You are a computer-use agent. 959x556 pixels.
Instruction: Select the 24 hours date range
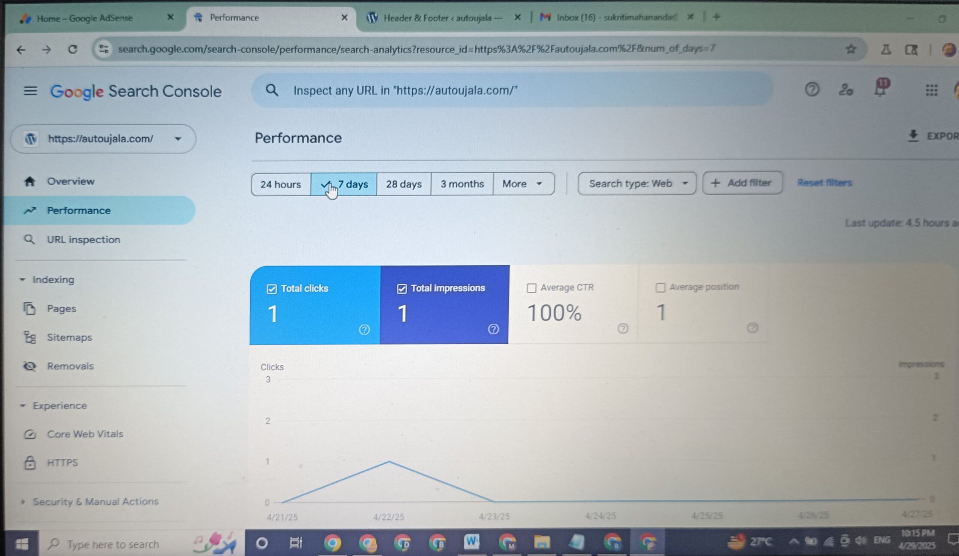coord(281,185)
